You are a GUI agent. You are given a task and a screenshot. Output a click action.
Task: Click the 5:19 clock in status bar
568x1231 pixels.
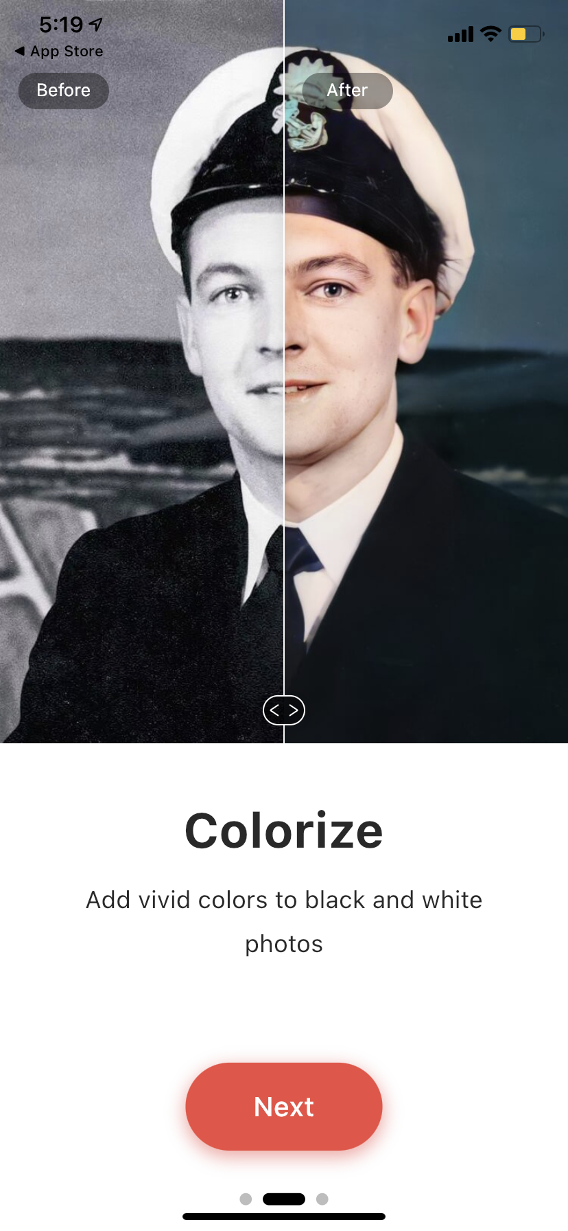61,25
